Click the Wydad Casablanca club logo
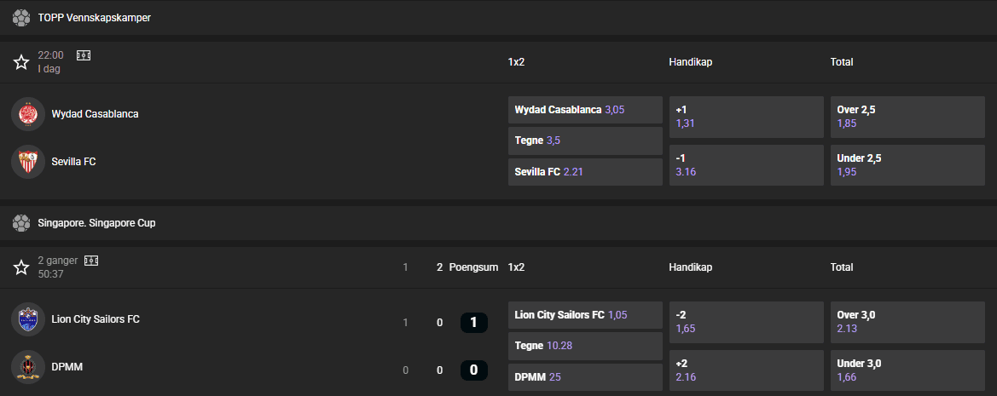Image resolution: width=997 pixels, height=396 pixels. (x=28, y=114)
